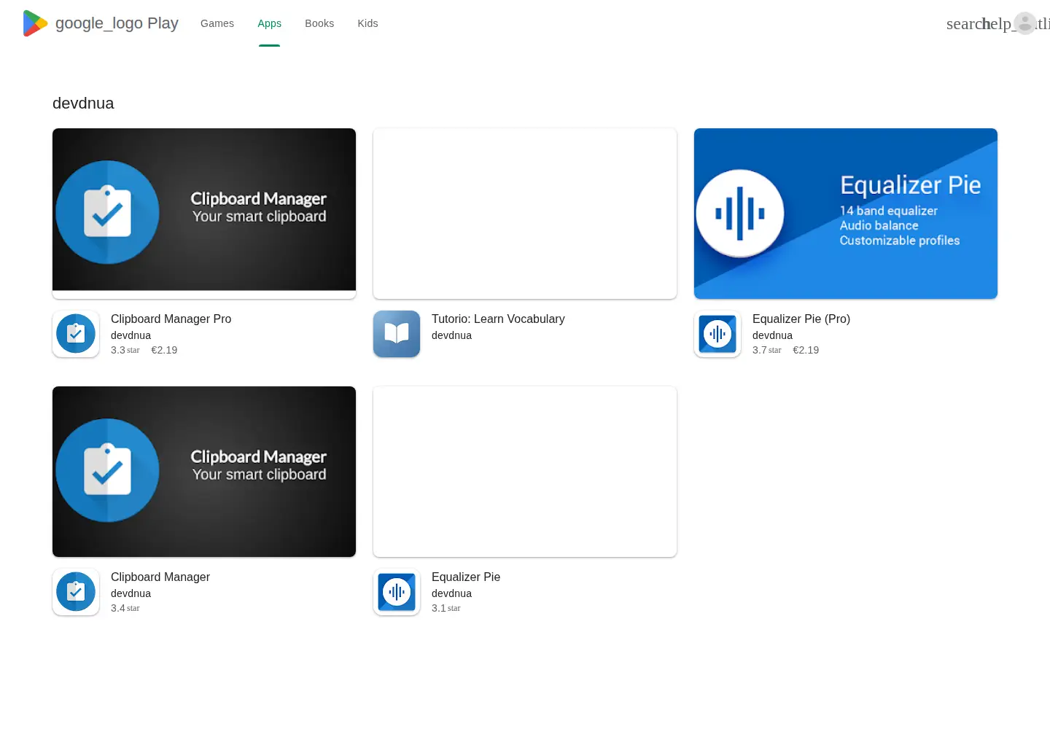This screenshot has width=1050, height=729.
Task: Click the €2.19 price of Clipboard Manager Pro
Action: click(164, 350)
